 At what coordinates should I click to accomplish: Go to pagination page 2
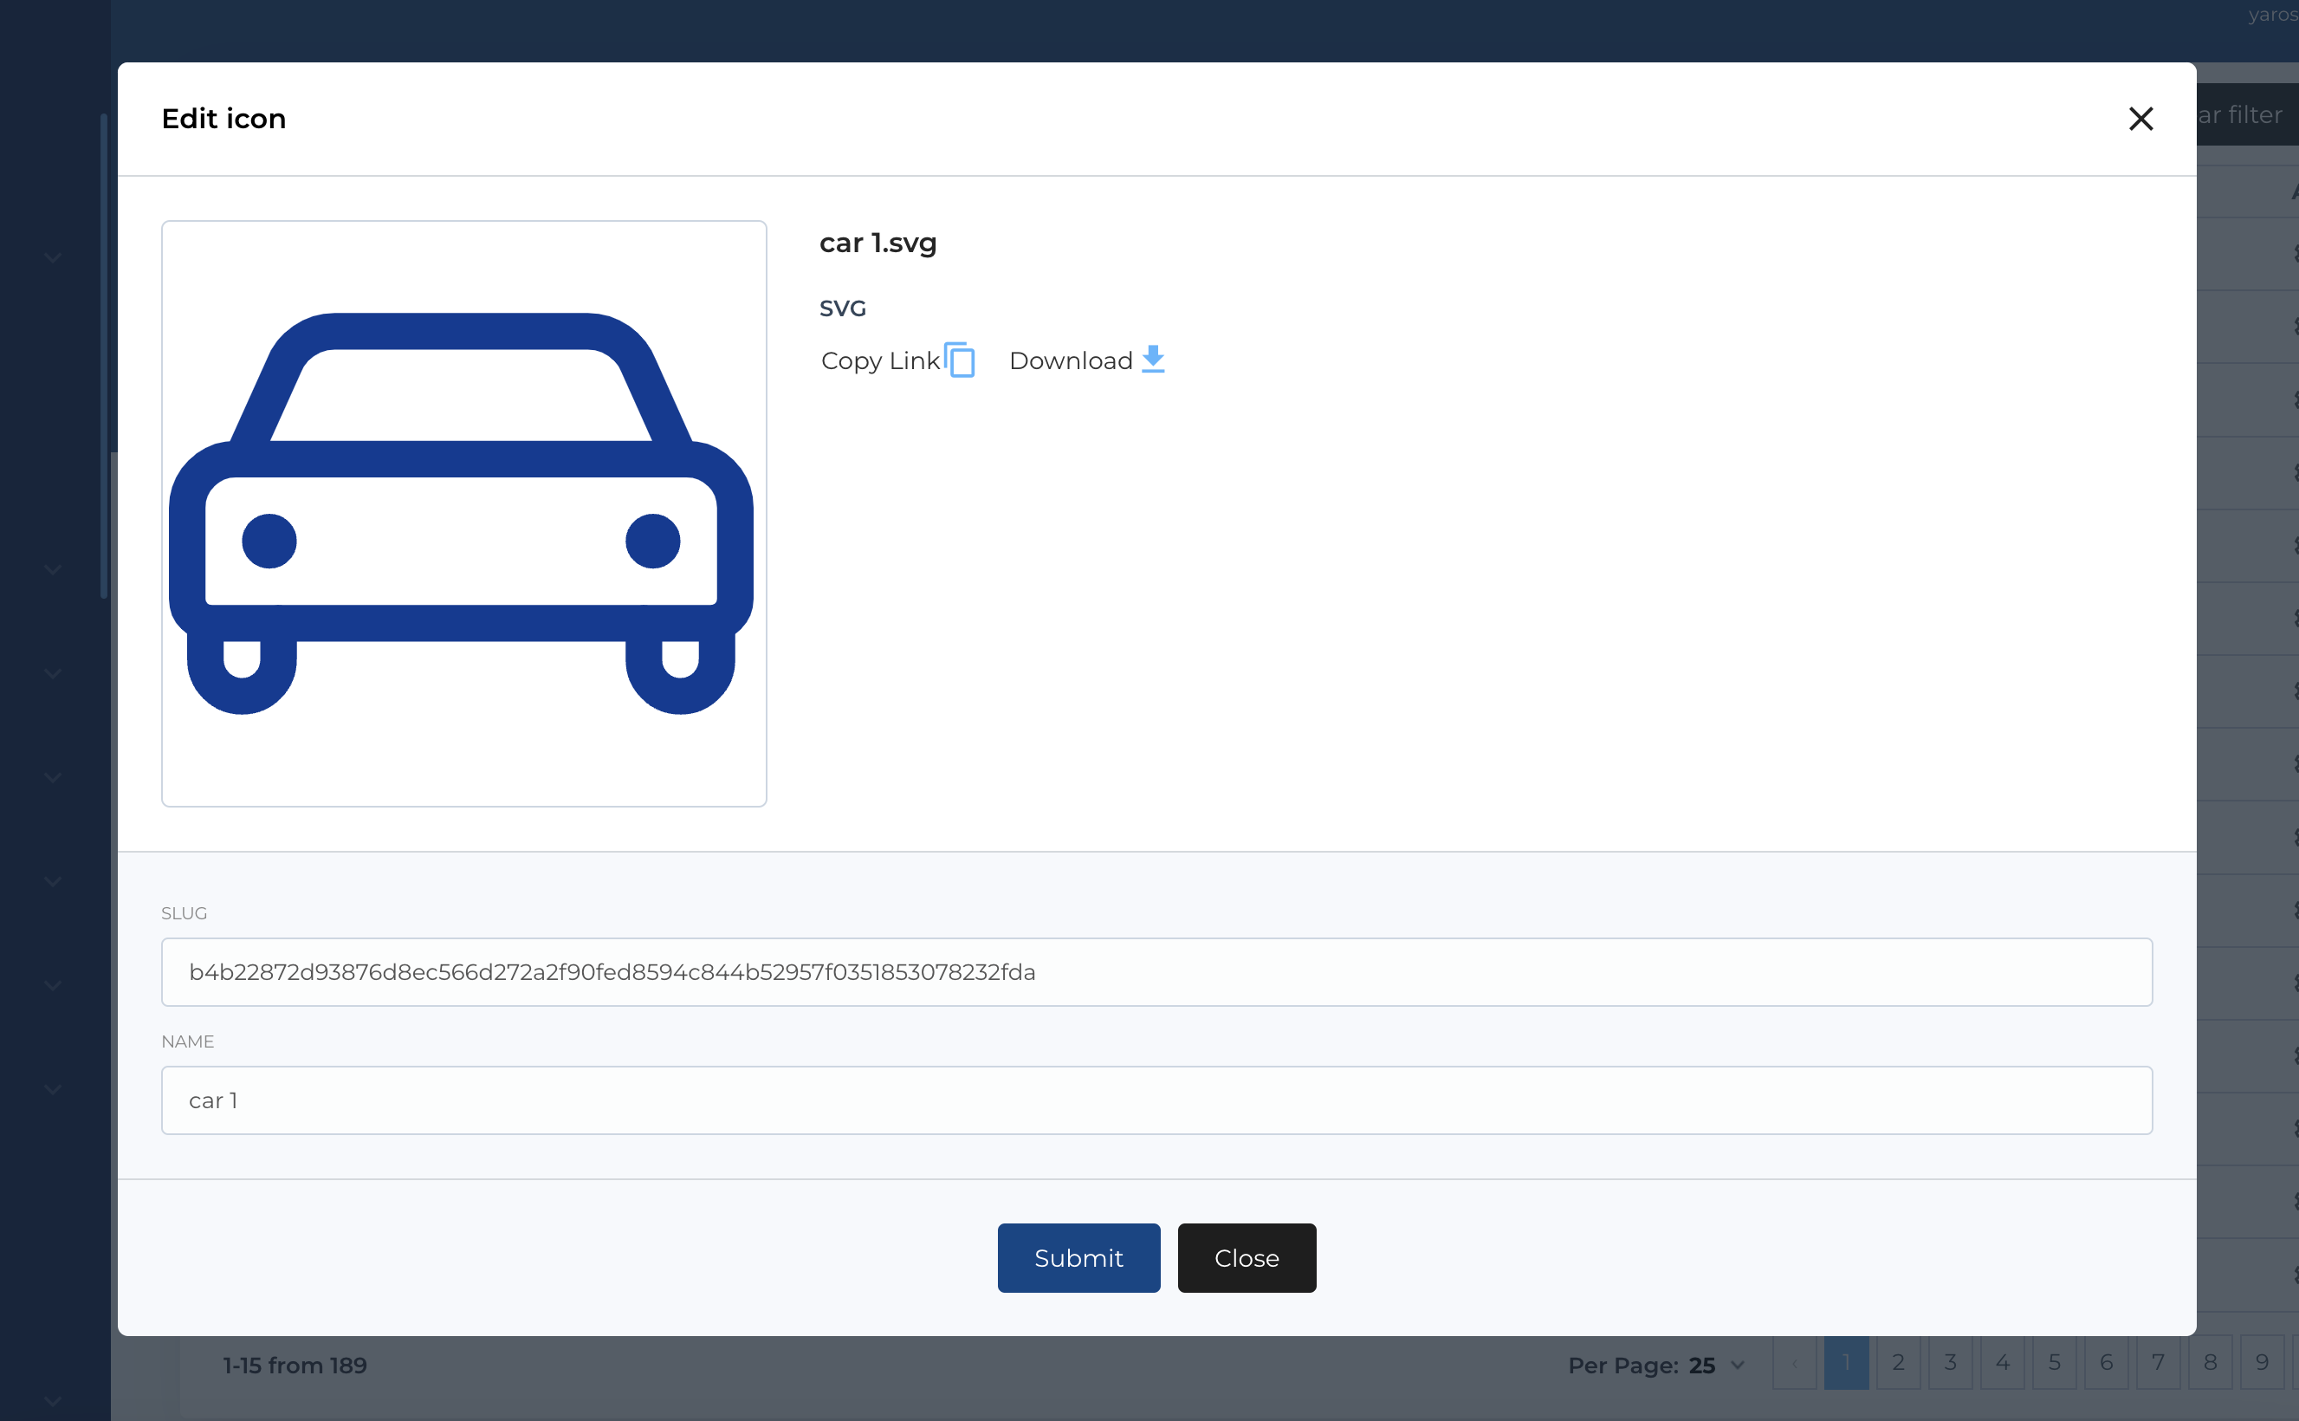coord(1898,1363)
